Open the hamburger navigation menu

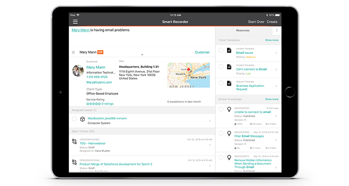click(75, 22)
